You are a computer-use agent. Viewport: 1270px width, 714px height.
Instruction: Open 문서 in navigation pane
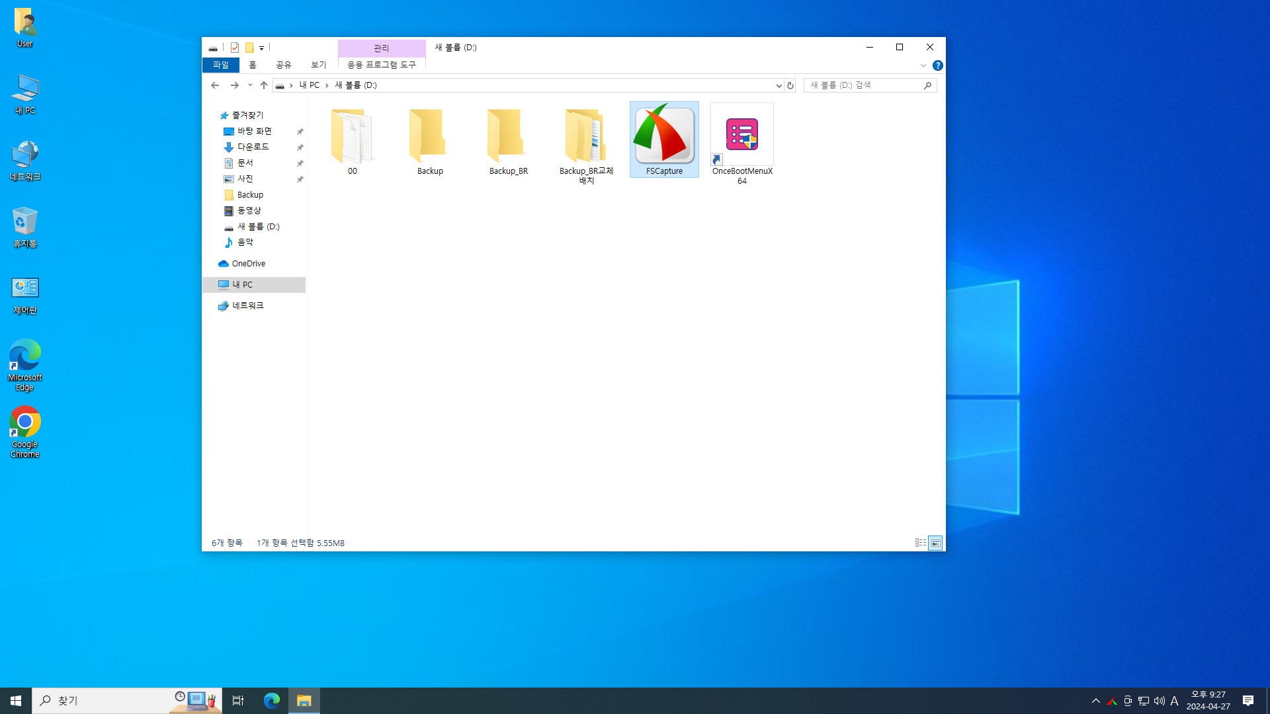(245, 163)
